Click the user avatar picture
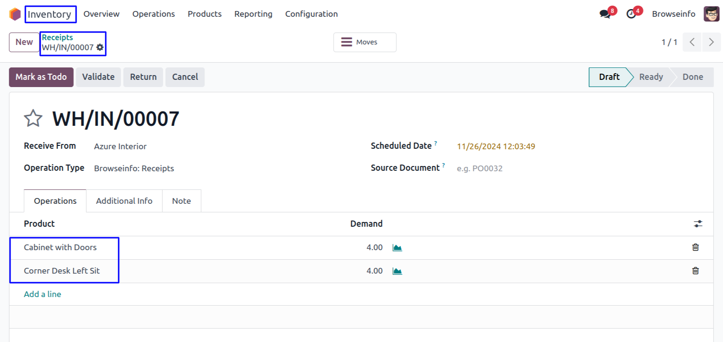Image resolution: width=723 pixels, height=342 pixels. tap(711, 14)
